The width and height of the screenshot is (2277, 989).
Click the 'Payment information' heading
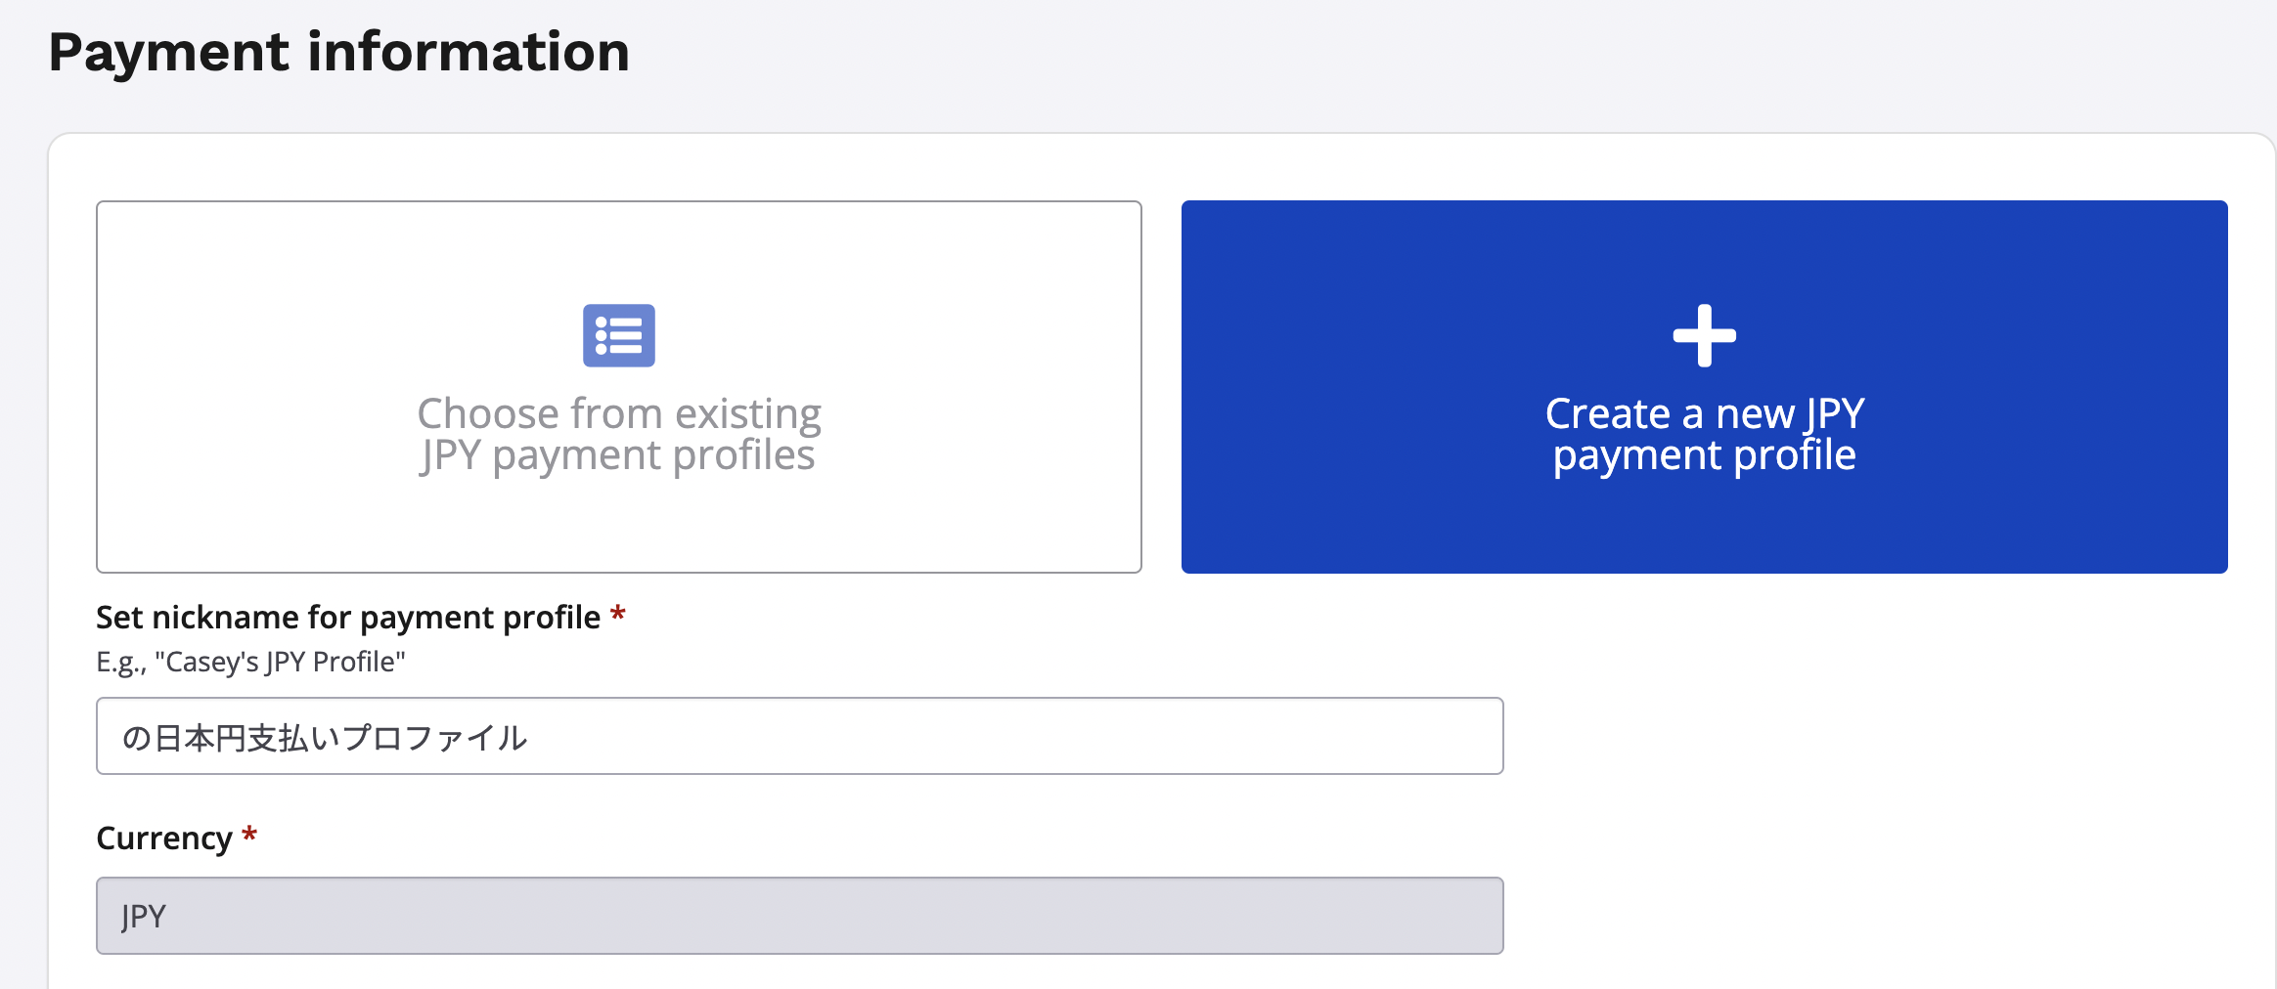338,52
